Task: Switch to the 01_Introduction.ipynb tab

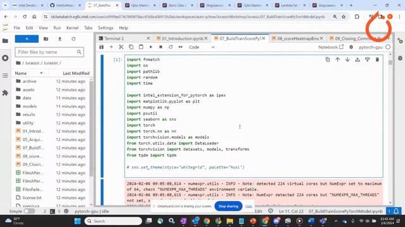Action: click(182, 38)
